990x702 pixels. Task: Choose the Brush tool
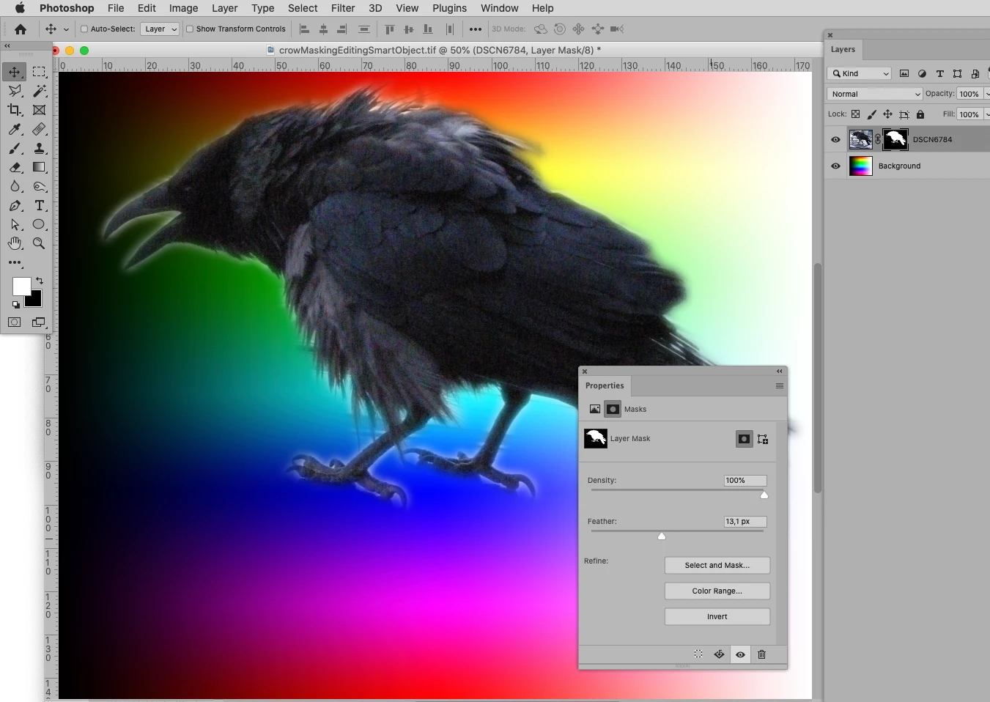pos(15,149)
